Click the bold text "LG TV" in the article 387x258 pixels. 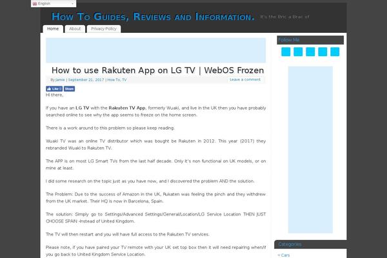click(x=82, y=108)
